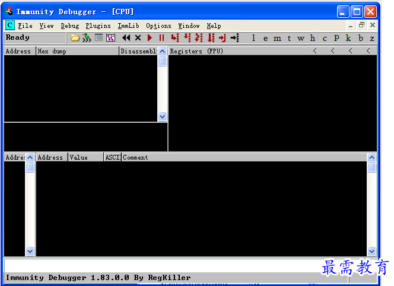394x286 pixels.
Task: Open the Debug menu
Action: pos(70,26)
